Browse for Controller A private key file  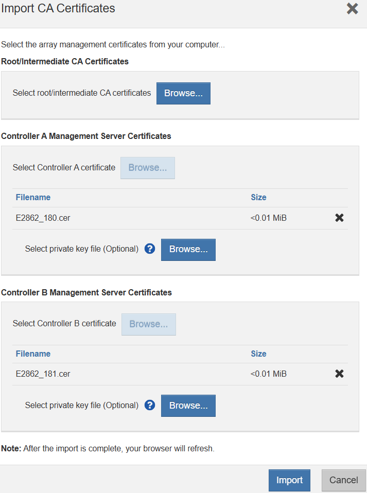coord(188,250)
